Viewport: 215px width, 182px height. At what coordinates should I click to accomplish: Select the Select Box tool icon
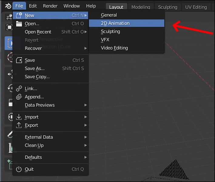tap(9, 43)
